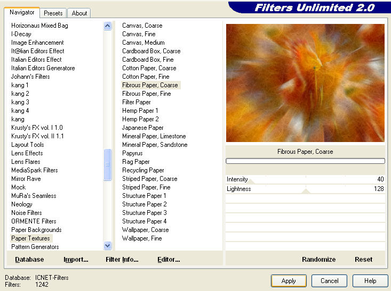
Task: Open Paper Backgrounds category
Action: [36, 230]
